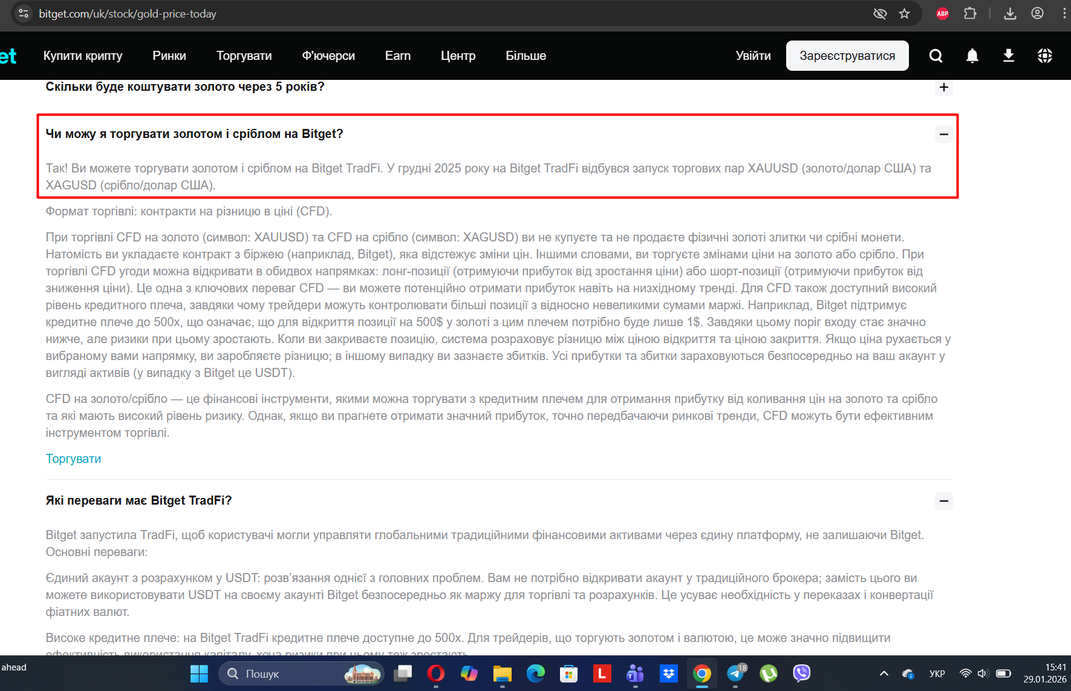Click question 'Які переваги має Bitget TradFi?'

pyautogui.click(x=139, y=500)
